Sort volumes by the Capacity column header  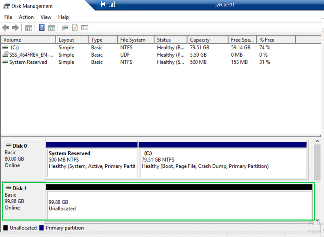tap(200, 40)
